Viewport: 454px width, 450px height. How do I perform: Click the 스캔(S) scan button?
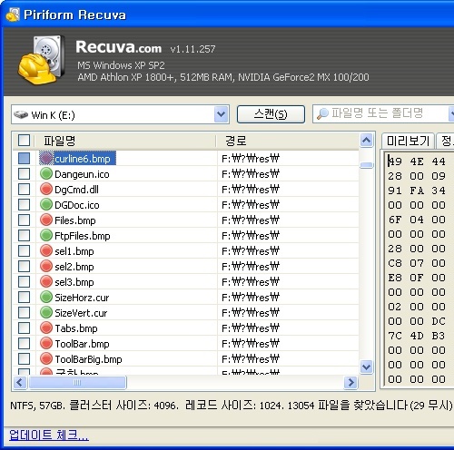271,114
